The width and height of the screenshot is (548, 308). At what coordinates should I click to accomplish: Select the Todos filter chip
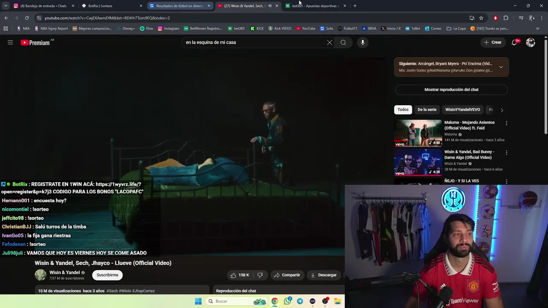403,110
